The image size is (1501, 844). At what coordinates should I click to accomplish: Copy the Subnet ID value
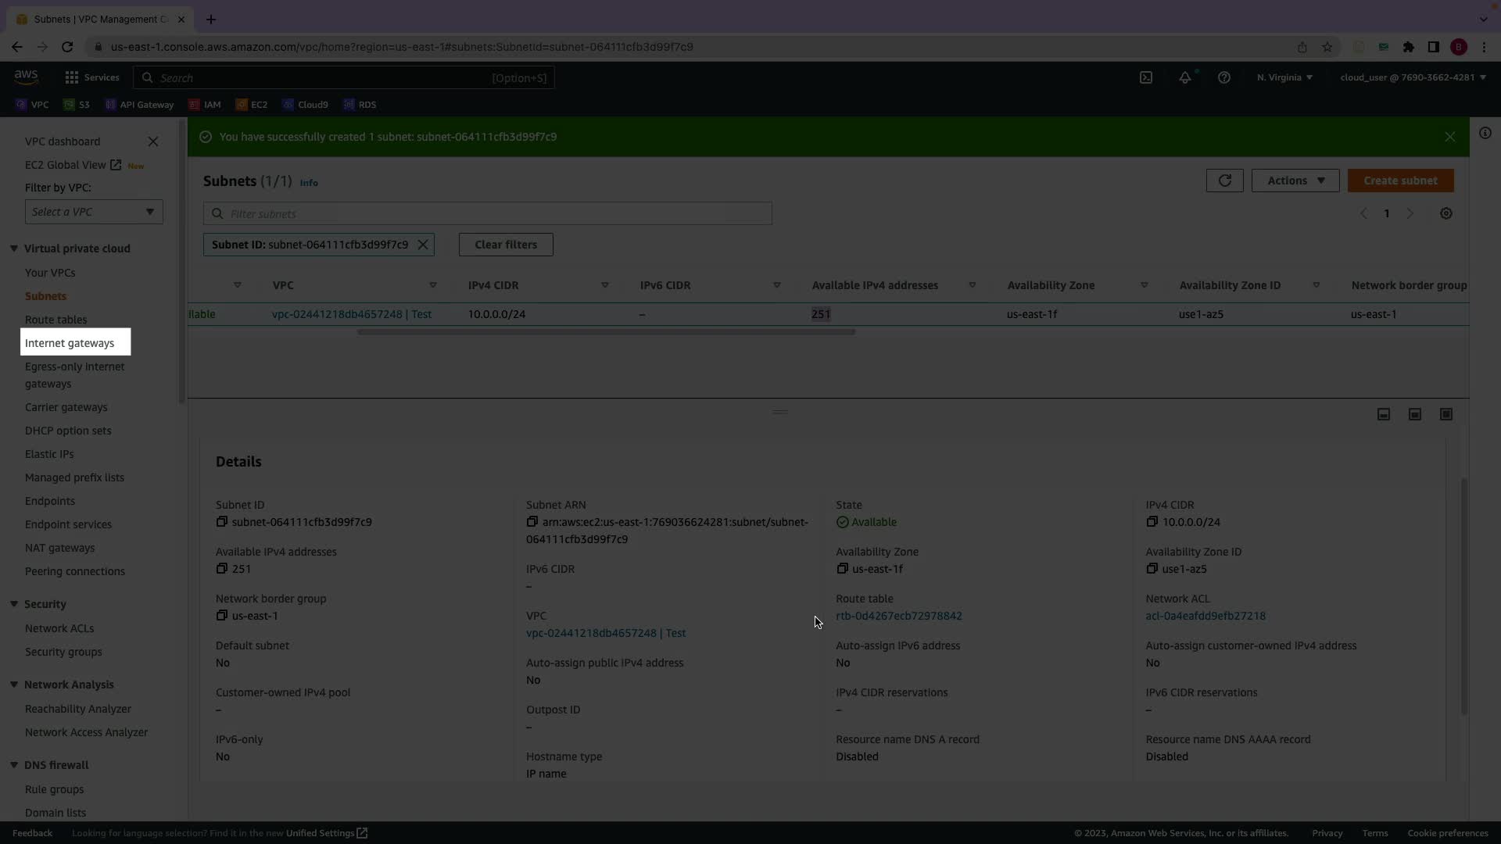click(x=222, y=522)
